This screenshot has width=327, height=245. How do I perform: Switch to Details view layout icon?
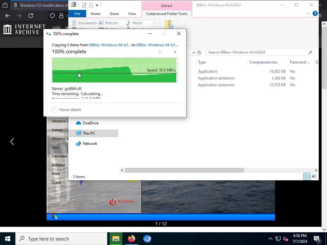[x=307, y=176]
